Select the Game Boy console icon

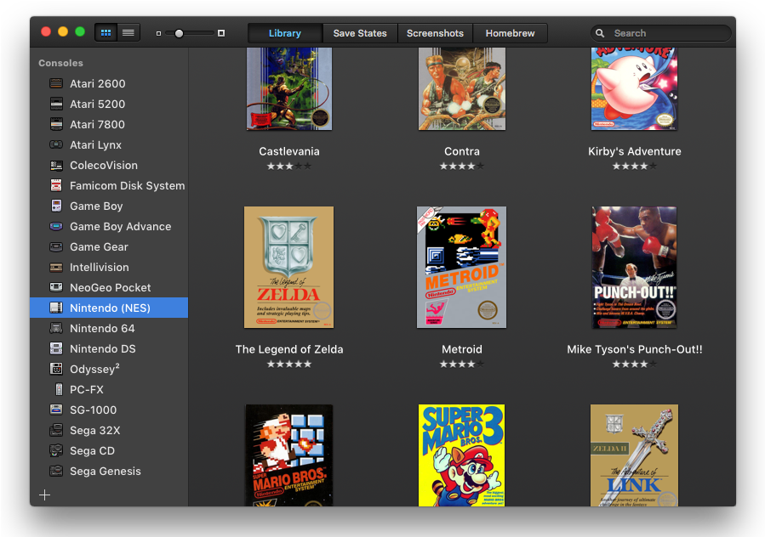(x=56, y=206)
